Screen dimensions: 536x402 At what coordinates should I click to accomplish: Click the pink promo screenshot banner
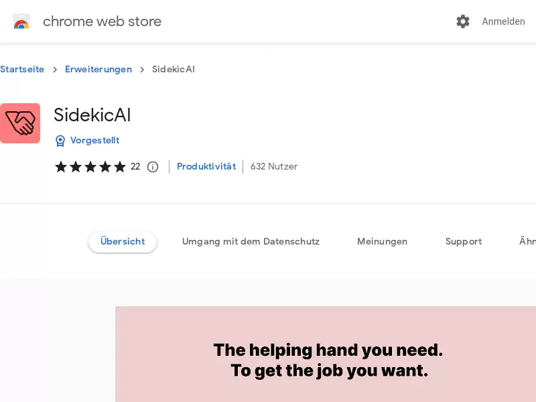326,354
